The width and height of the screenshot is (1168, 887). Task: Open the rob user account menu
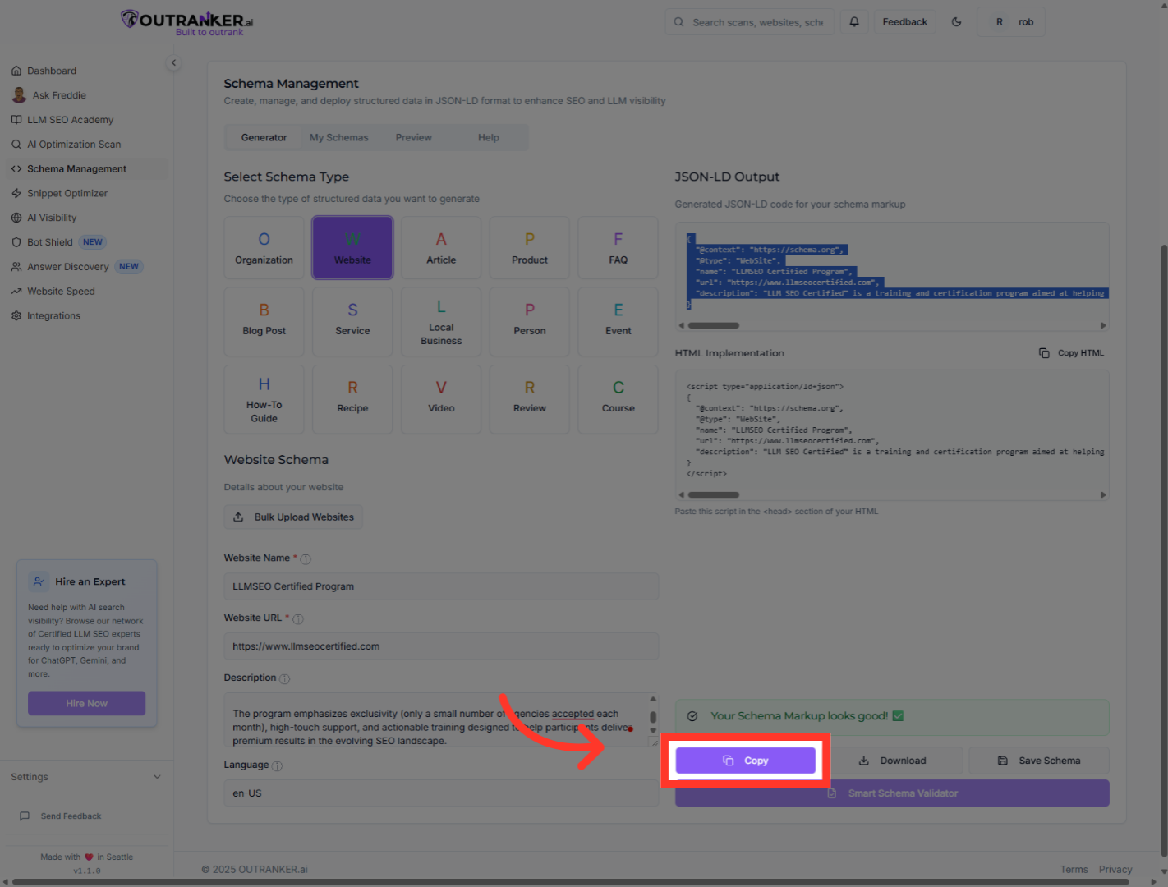1011,22
